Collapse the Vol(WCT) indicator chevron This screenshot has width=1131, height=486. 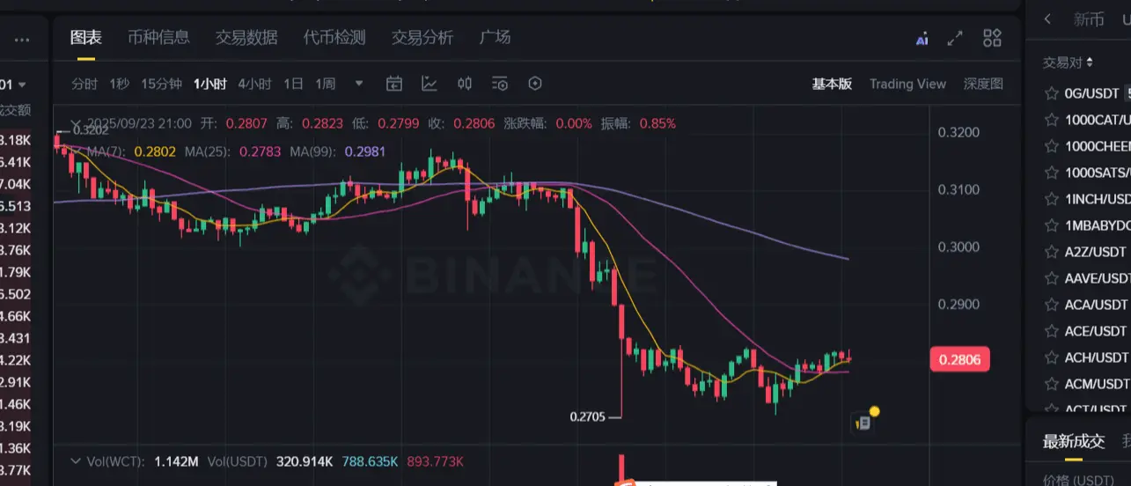click(77, 461)
